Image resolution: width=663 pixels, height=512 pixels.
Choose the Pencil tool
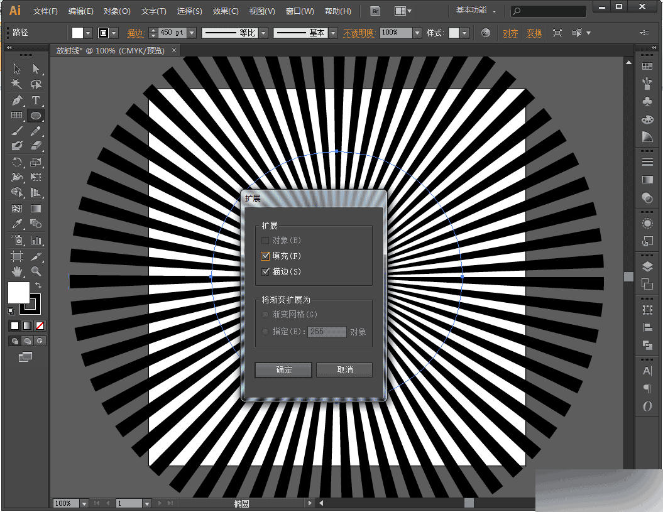(36, 131)
